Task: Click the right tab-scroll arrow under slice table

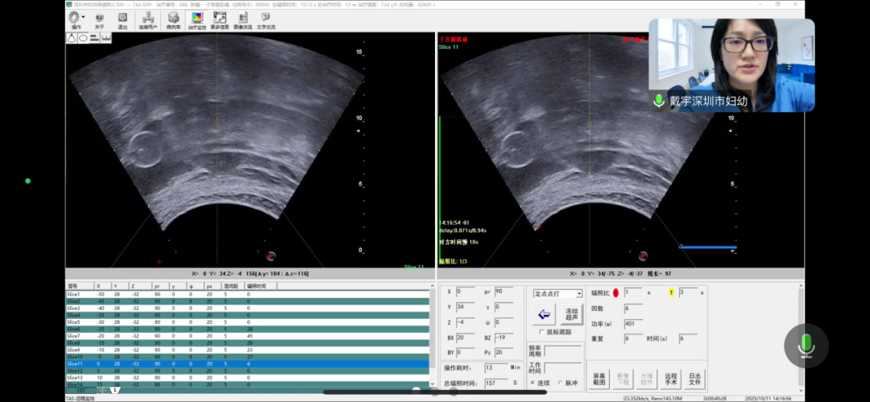Action: (107, 391)
